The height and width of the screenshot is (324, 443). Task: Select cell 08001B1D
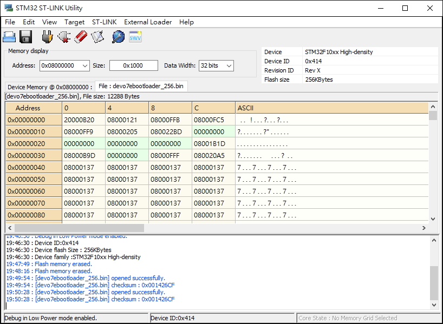[213, 144]
